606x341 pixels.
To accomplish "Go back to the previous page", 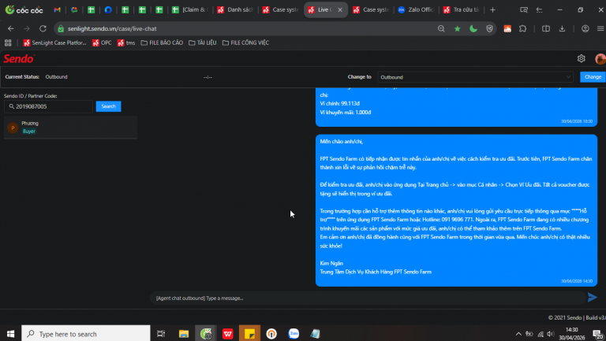I will click(11, 28).
